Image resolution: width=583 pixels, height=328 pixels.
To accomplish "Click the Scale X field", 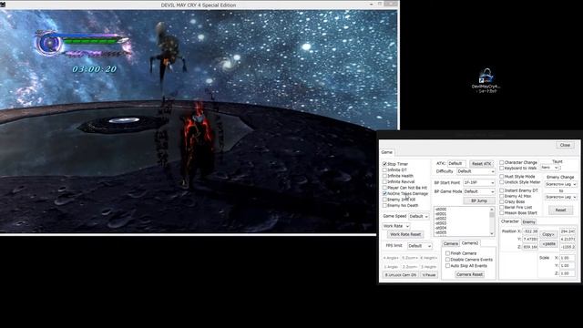I will [x=567, y=258].
